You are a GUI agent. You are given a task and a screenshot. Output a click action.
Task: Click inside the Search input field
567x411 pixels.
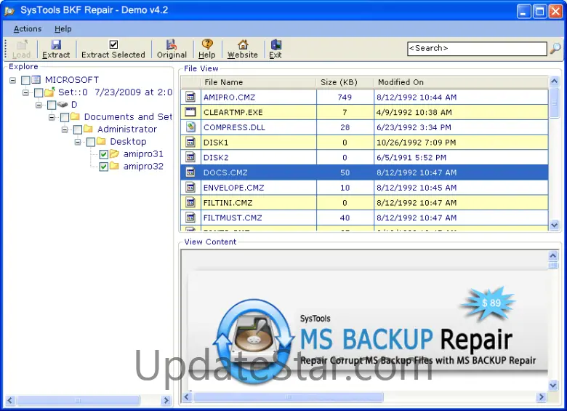[477, 48]
